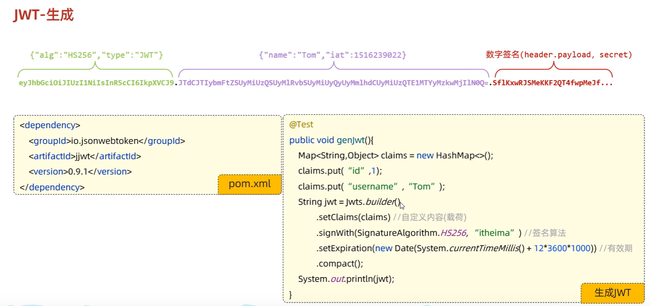
Task: Click the pom.xml orange badge
Action: tap(249, 184)
